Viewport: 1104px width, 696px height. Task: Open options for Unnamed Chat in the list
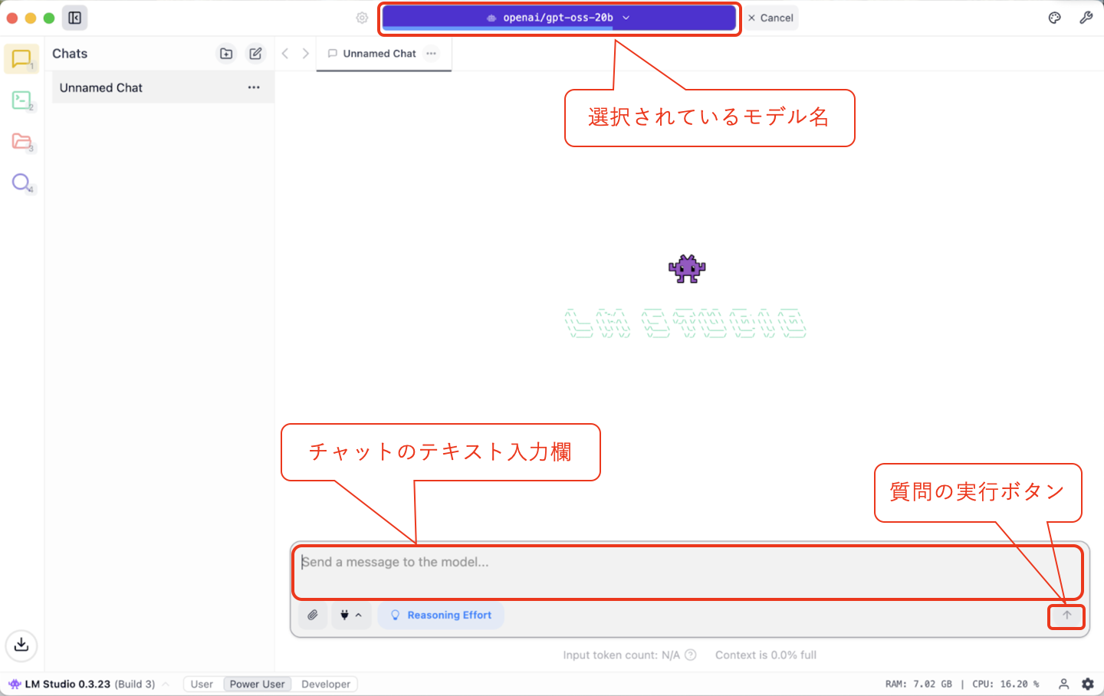pos(254,87)
